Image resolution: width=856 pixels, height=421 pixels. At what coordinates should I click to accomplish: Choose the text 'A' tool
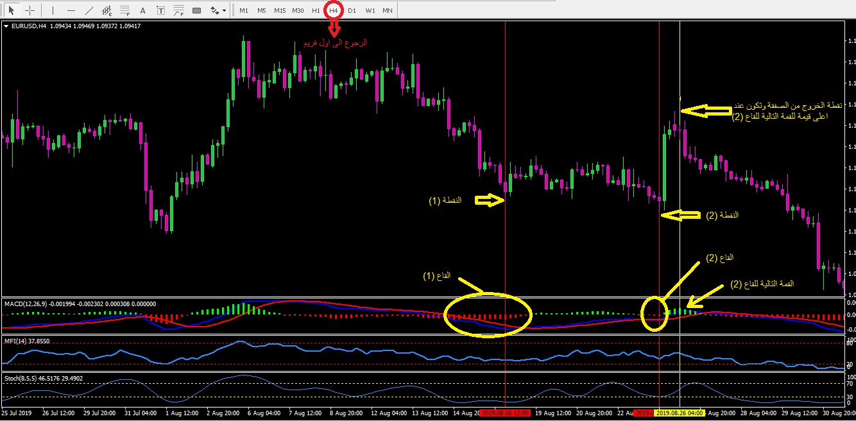coord(142,10)
